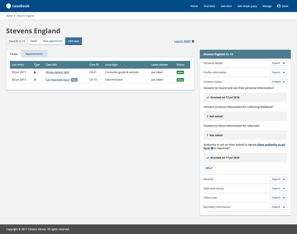This screenshot has width=297, height=234.
Task: Expand the Personal details section
Action: (x=278, y=63)
